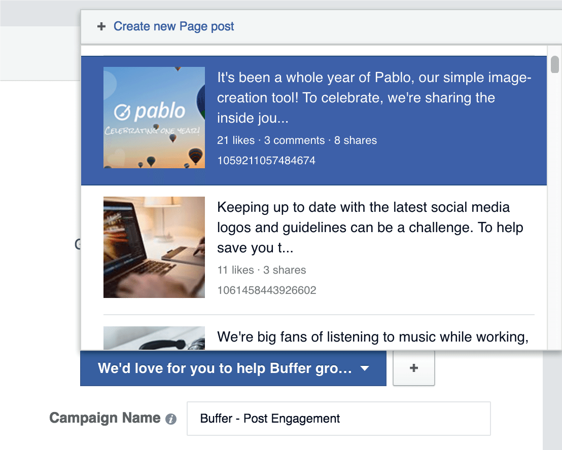Click the headphones post thumbnail

[154, 338]
